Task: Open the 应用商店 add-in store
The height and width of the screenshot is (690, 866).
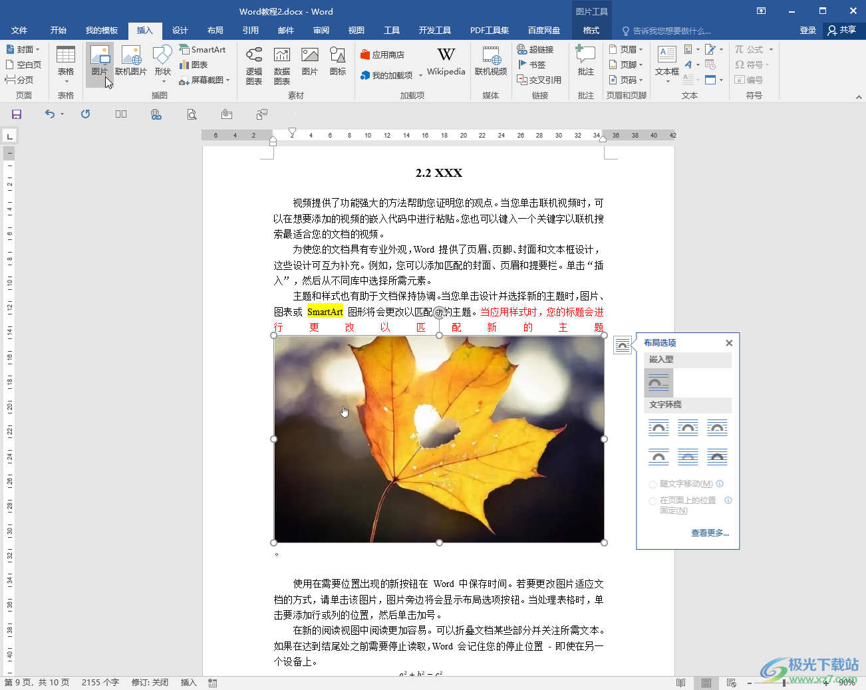Action: [x=382, y=55]
